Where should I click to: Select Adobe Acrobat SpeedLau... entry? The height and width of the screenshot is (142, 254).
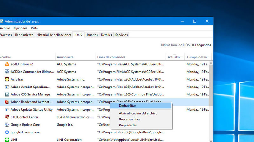[x=30, y=87]
